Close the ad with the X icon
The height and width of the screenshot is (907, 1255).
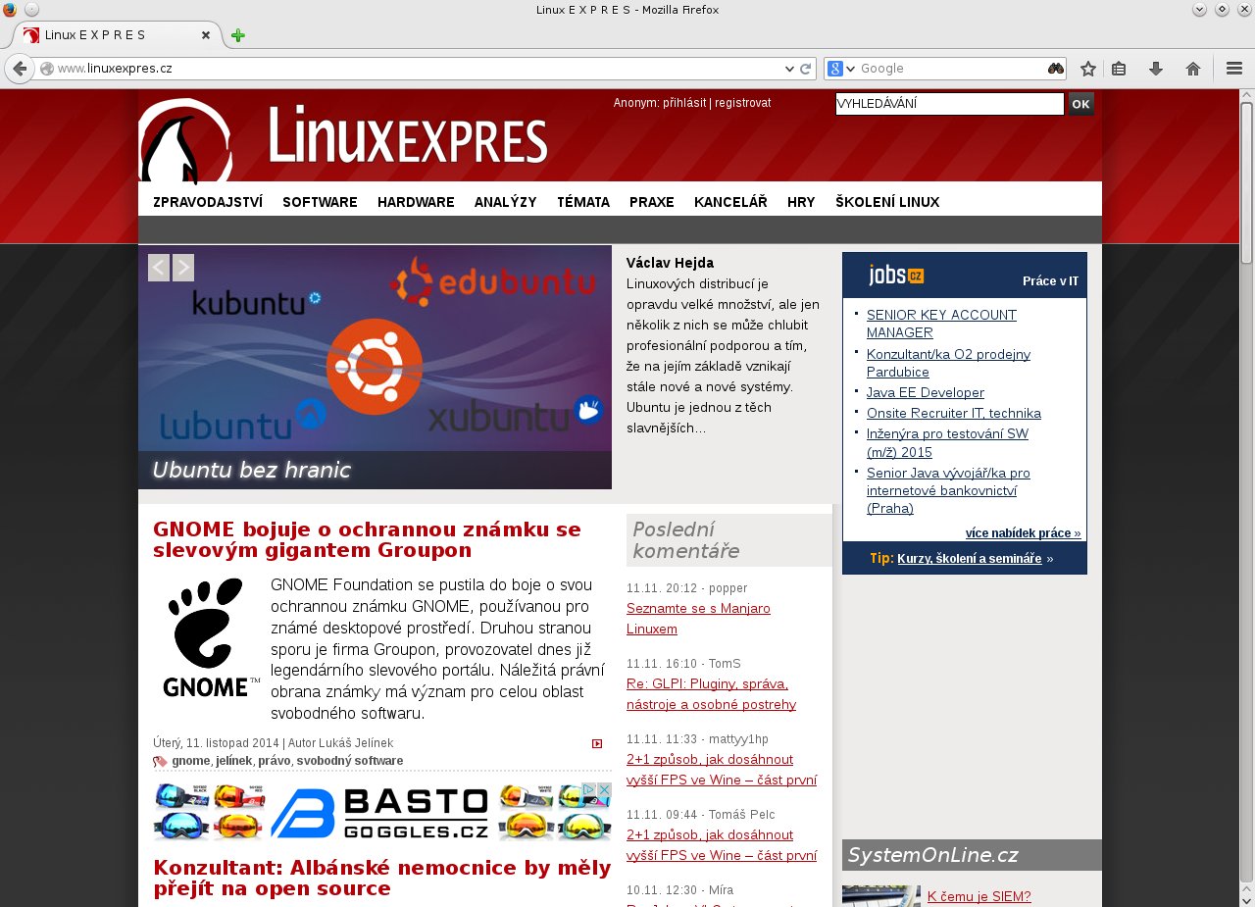click(x=605, y=789)
